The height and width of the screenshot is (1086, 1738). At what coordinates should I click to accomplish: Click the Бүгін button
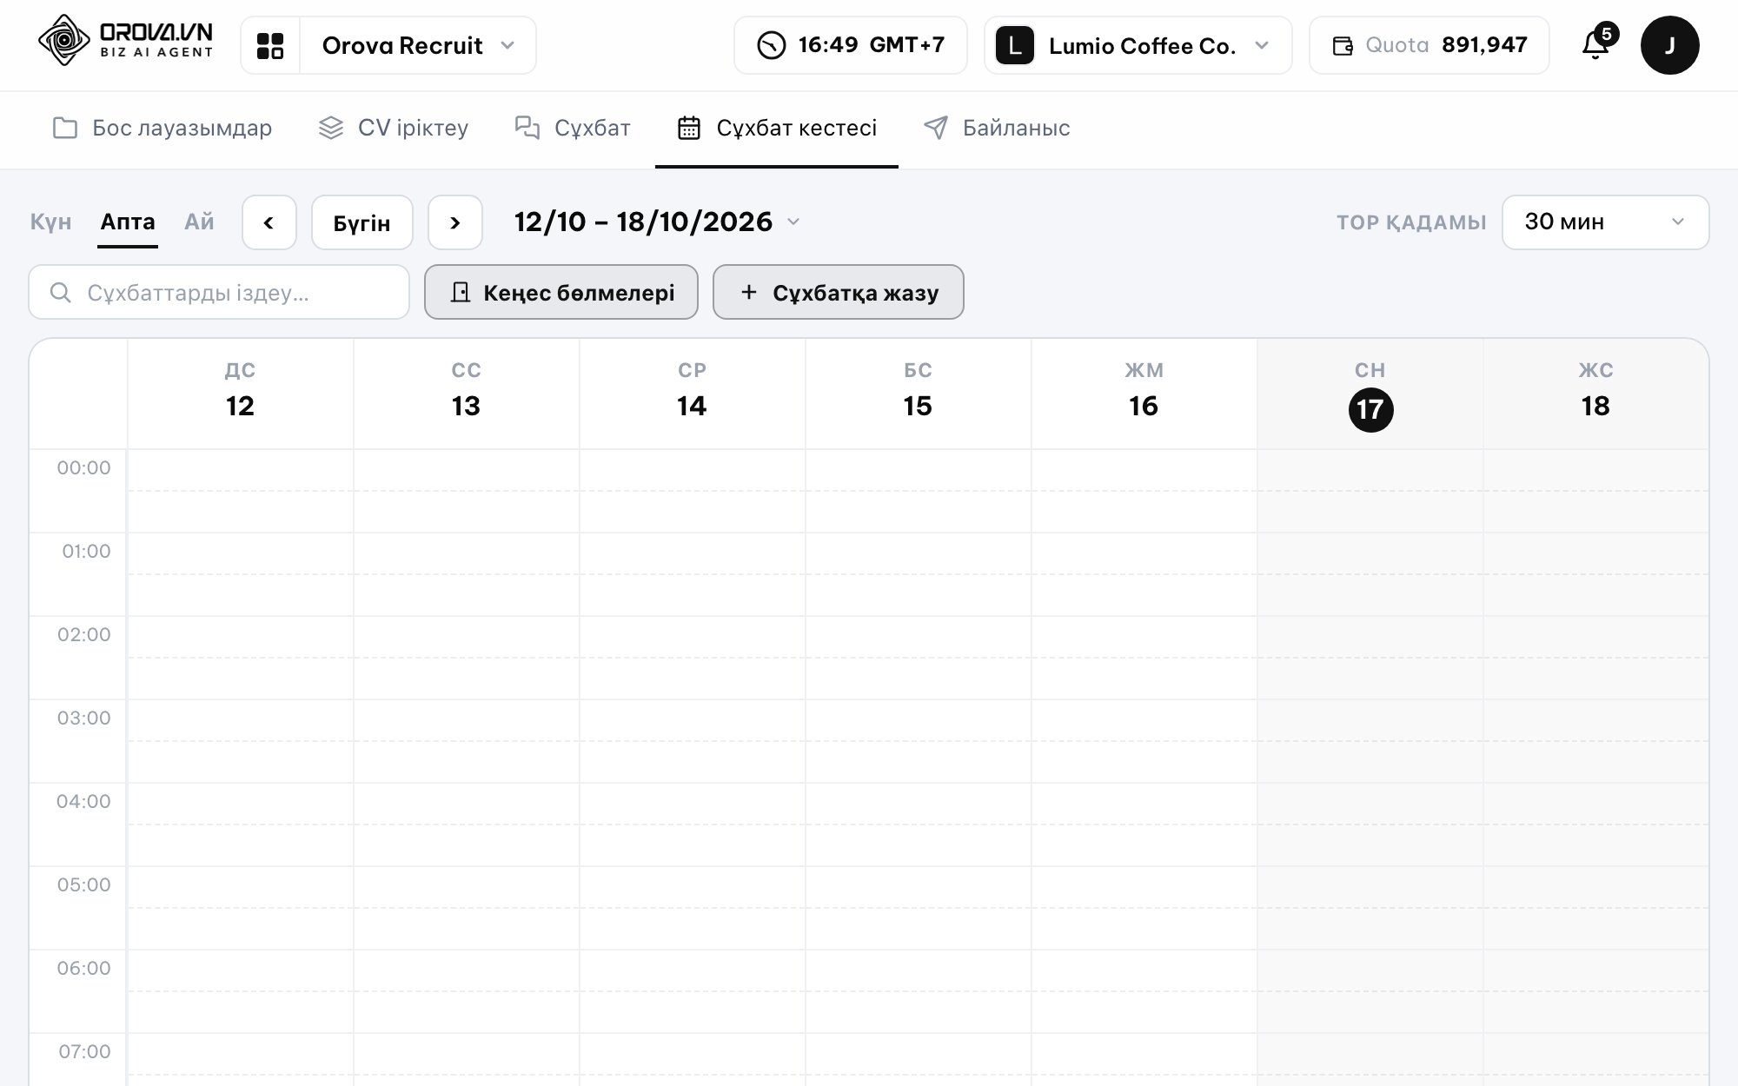click(362, 222)
